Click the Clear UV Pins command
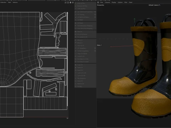Image resolution: width=171 pixels, height=128 pixels. pos(85,9)
